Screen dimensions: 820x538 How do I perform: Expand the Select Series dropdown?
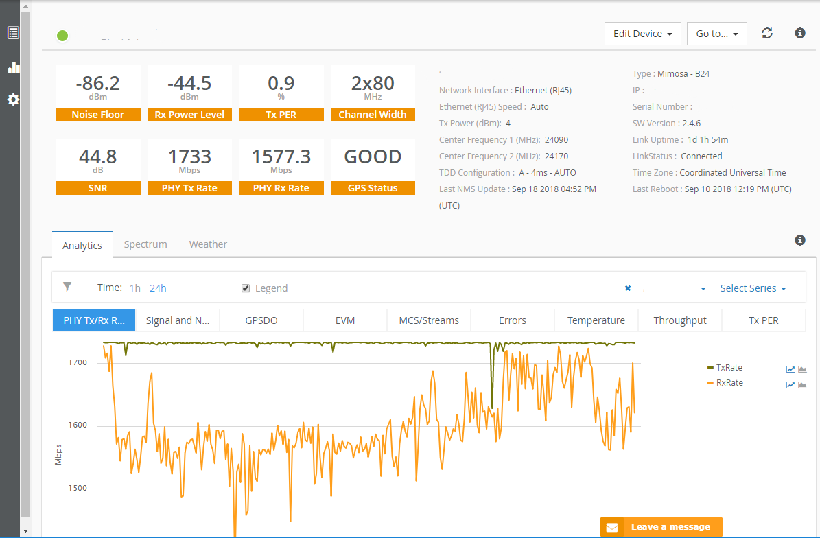[x=753, y=288]
